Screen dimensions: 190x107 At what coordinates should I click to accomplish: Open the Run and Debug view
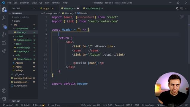click(x=4, y=34)
